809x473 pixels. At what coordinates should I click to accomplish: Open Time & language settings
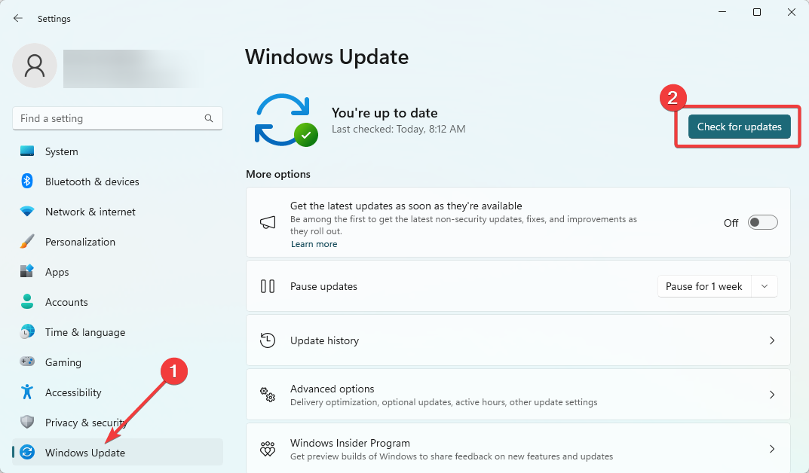coord(118,332)
